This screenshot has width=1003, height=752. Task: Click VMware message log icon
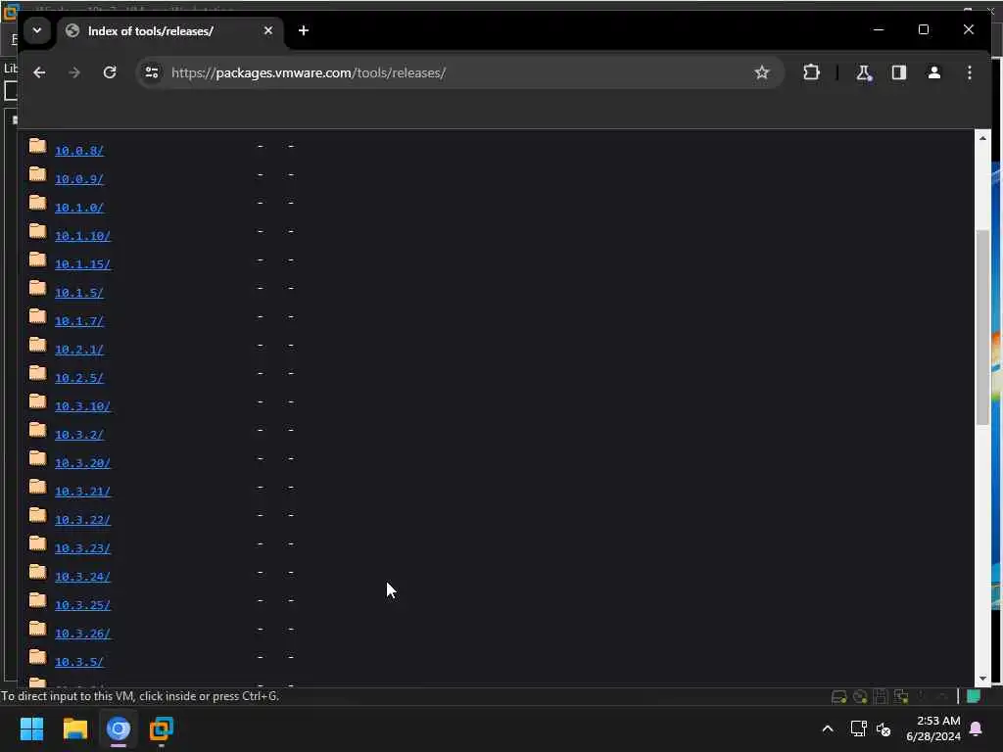point(974,696)
